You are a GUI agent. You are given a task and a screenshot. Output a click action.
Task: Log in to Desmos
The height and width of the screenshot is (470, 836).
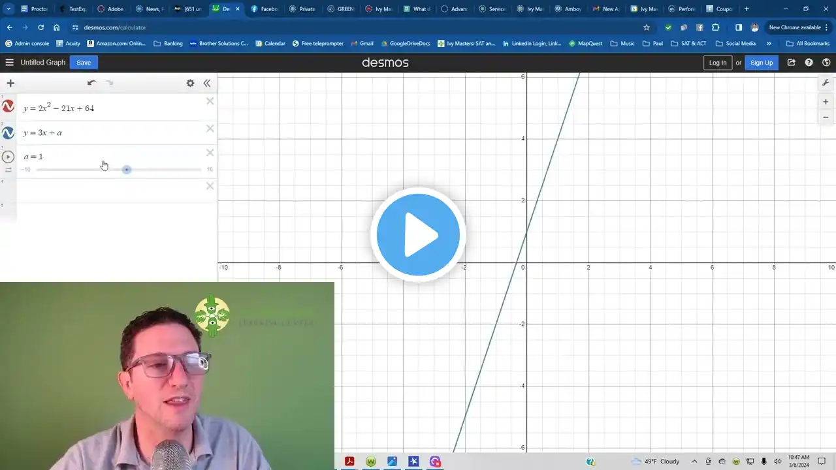pyautogui.click(x=718, y=63)
